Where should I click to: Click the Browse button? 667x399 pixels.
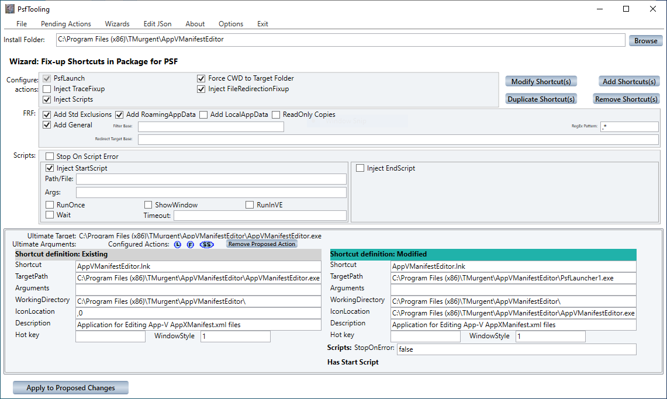coord(646,41)
